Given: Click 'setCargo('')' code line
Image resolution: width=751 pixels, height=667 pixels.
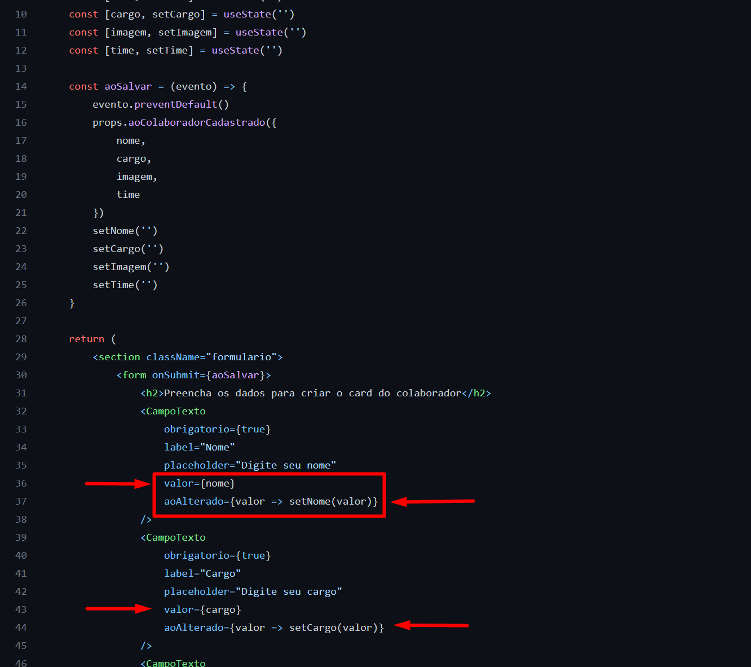Looking at the screenshot, I should point(128,249).
